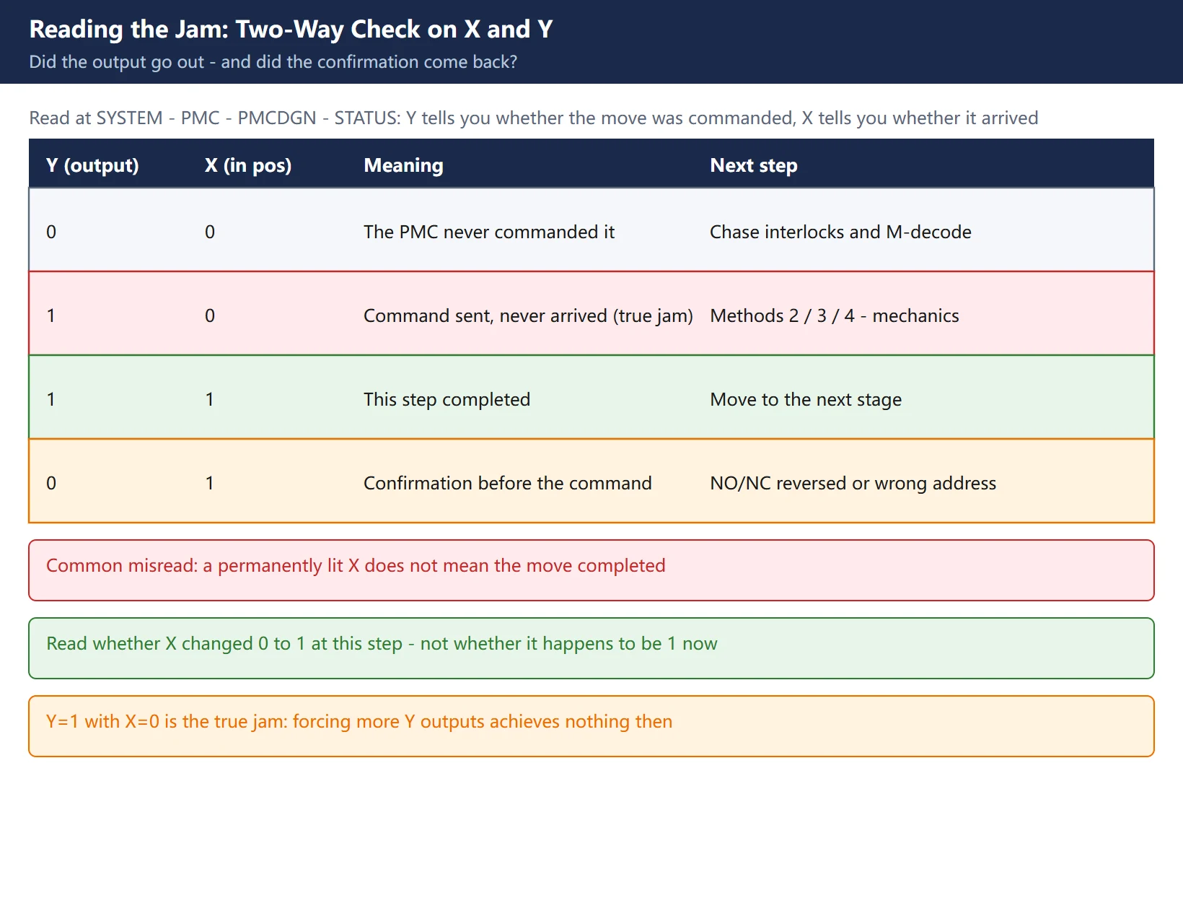Click X value 1 in 'This step completed' row
This screenshot has height=924, width=1183.
click(210, 399)
